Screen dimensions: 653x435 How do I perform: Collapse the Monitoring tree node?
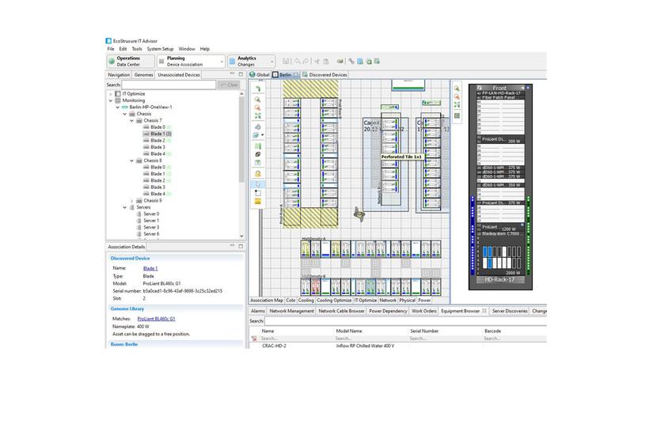click(111, 100)
